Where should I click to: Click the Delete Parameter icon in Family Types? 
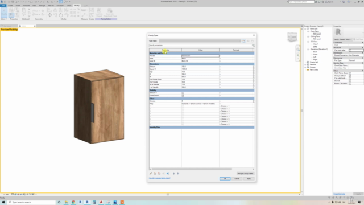(159, 173)
